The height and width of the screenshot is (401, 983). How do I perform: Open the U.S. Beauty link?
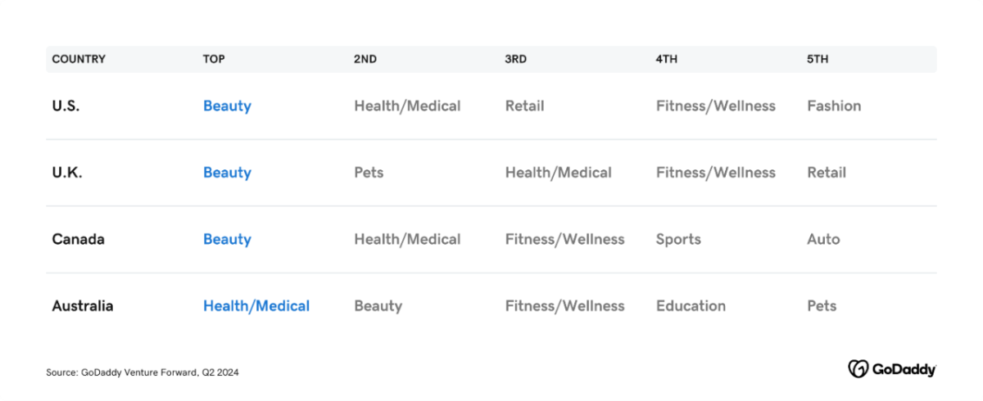pos(227,106)
